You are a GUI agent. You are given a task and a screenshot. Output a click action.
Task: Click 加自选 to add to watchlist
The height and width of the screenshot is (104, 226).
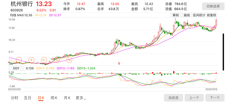click(173, 98)
